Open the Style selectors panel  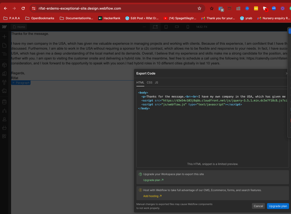[4, 74]
